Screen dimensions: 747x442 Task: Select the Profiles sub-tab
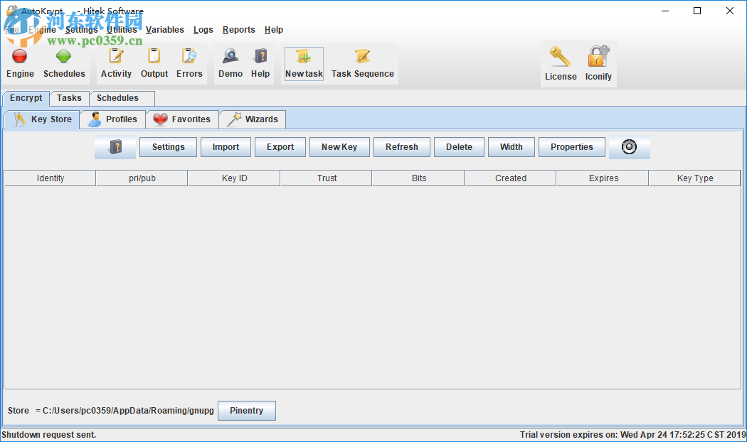(x=112, y=119)
